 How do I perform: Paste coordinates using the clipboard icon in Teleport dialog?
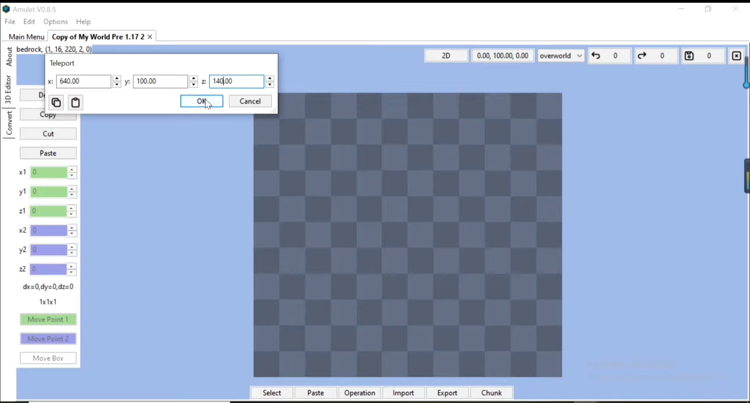[75, 102]
